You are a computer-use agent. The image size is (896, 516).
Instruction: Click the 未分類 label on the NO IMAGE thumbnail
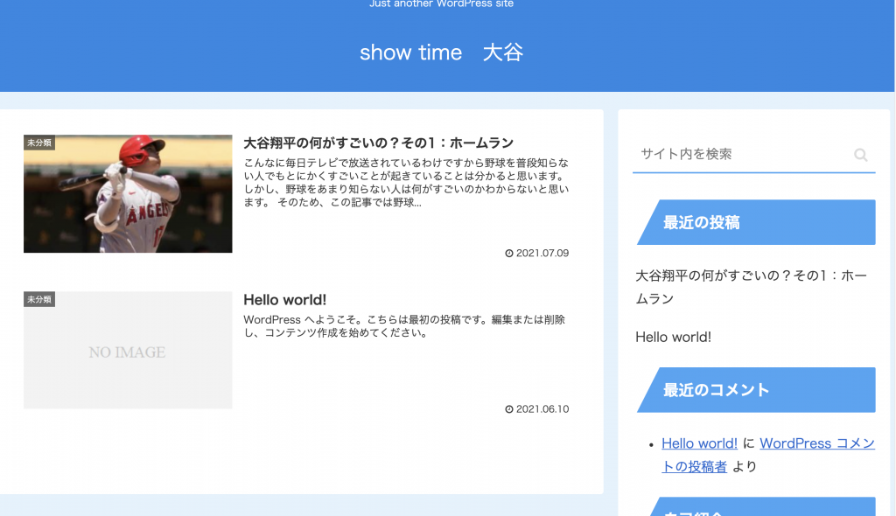[x=39, y=299]
